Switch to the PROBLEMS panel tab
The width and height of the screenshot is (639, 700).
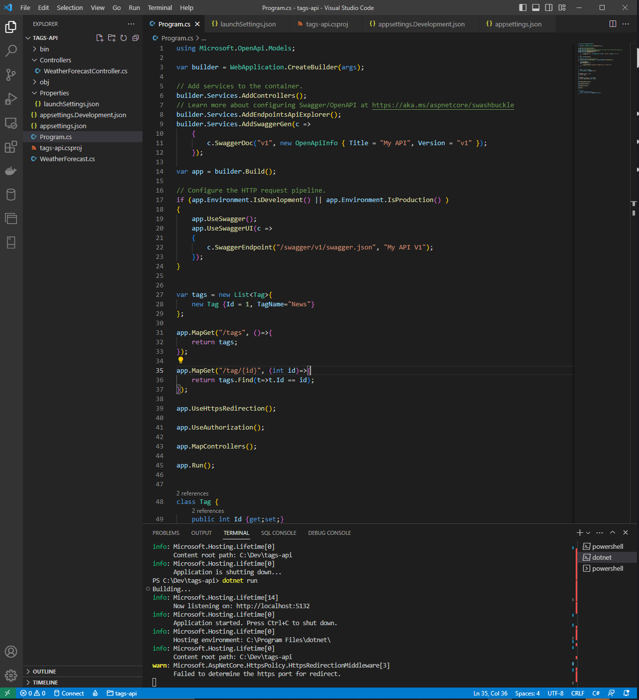click(x=165, y=533)
